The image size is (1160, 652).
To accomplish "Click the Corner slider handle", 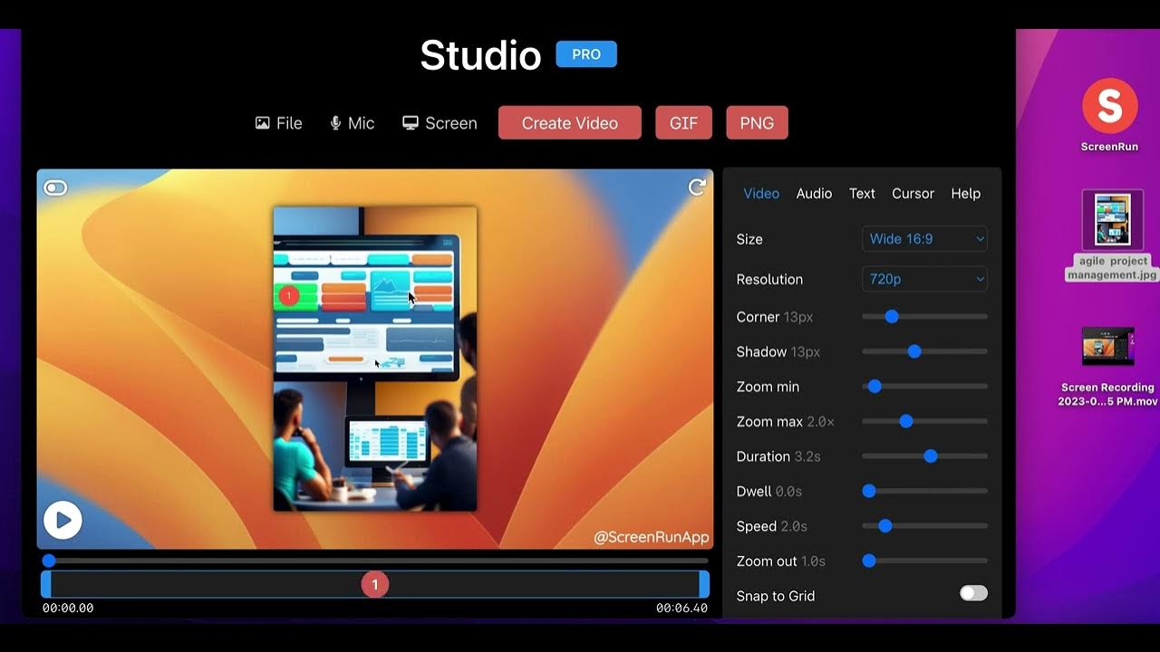I will (892, 316).
